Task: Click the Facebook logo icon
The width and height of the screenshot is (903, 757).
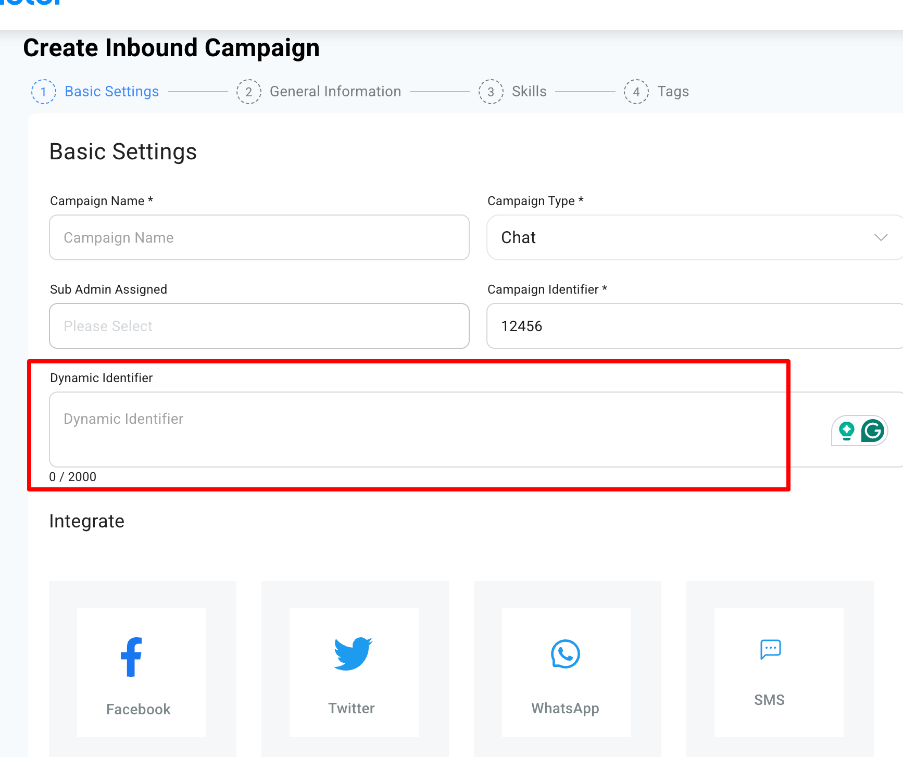Action: [131, 657]
